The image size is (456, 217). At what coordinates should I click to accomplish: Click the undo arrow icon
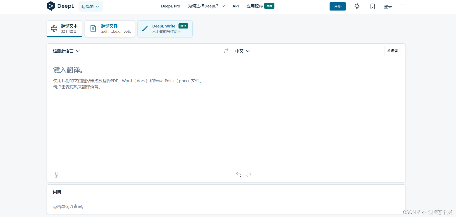coord(239,175)
